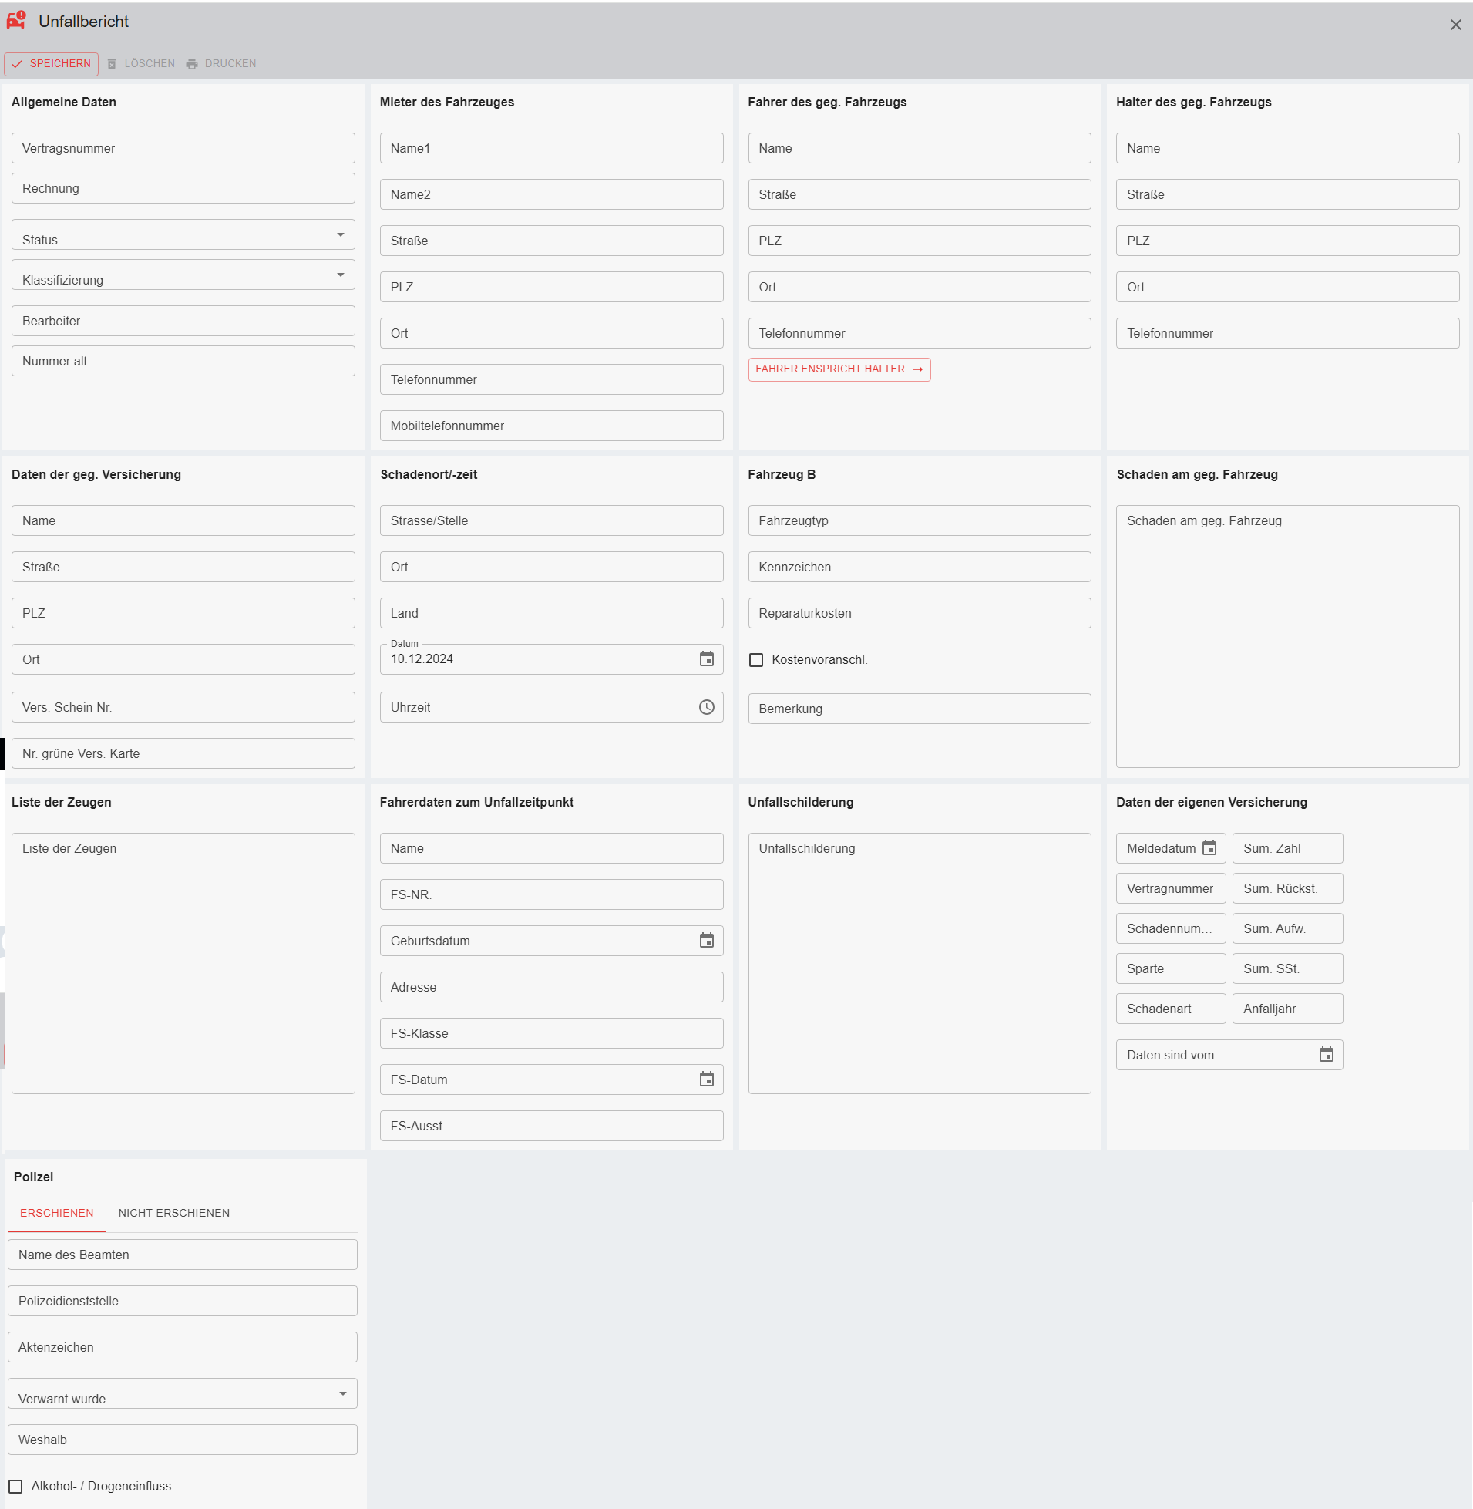The height and width of the screenshot is (1509, 1473).
Task: Click into the Unfallschilderung text area
Action: 919,962
